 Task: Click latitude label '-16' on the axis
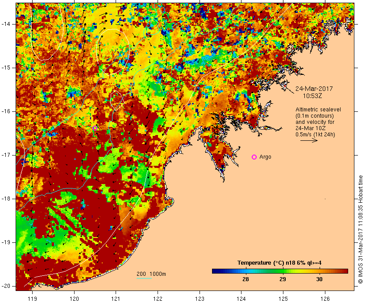pyautogui.click(x=5, y=111)
